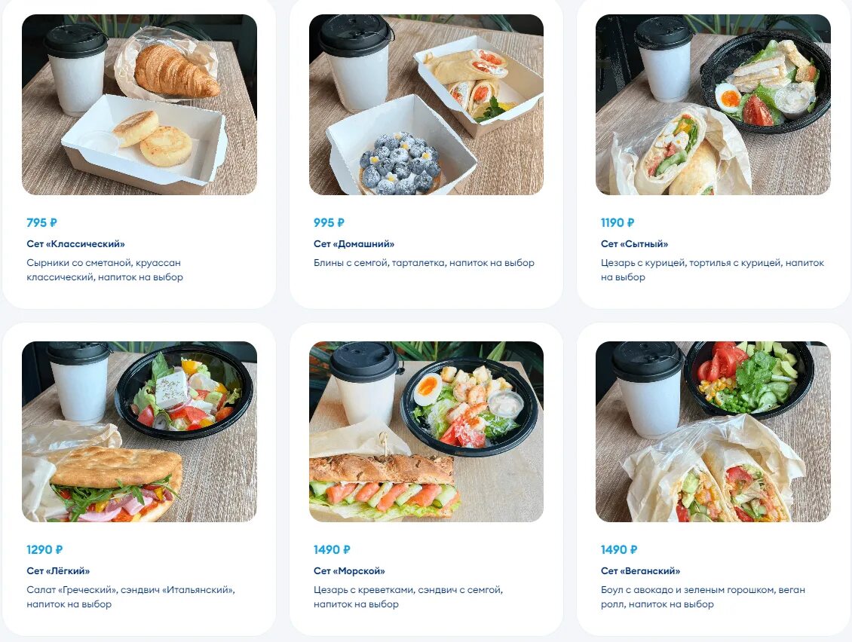Click the Сырники со сметаной description
This screenshot has height=642, width=852.
click(x=105, y=270)
